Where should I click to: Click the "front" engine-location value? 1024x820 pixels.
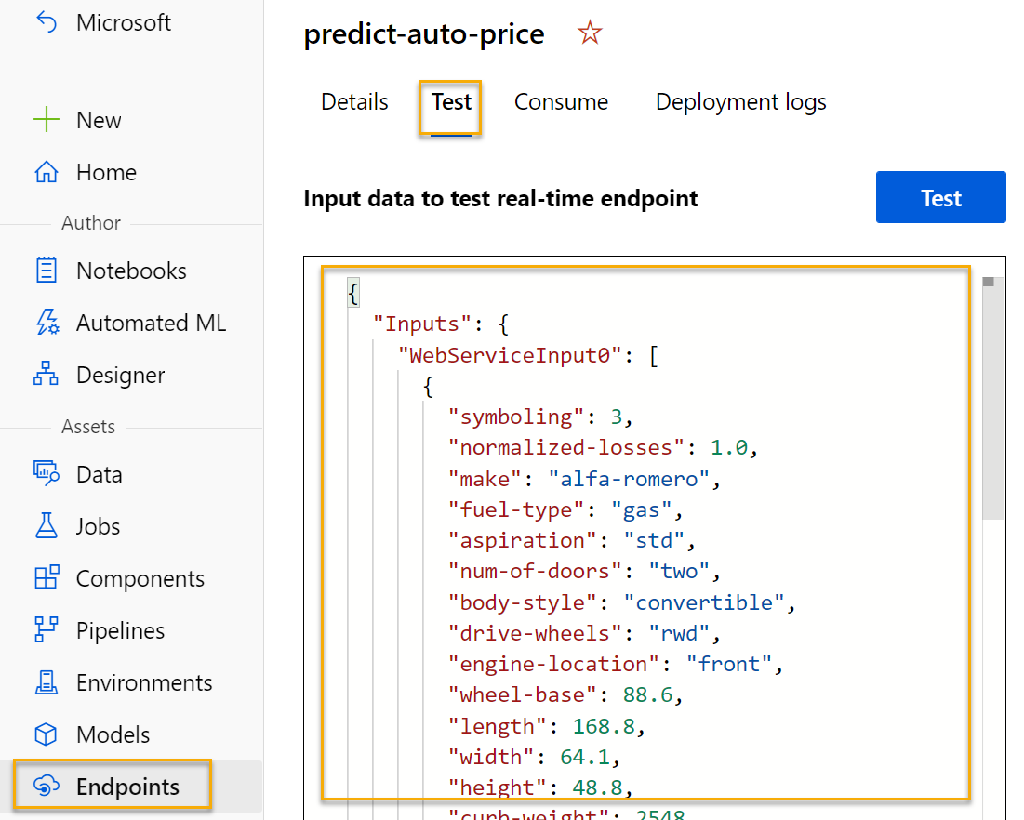coord(729,664)
